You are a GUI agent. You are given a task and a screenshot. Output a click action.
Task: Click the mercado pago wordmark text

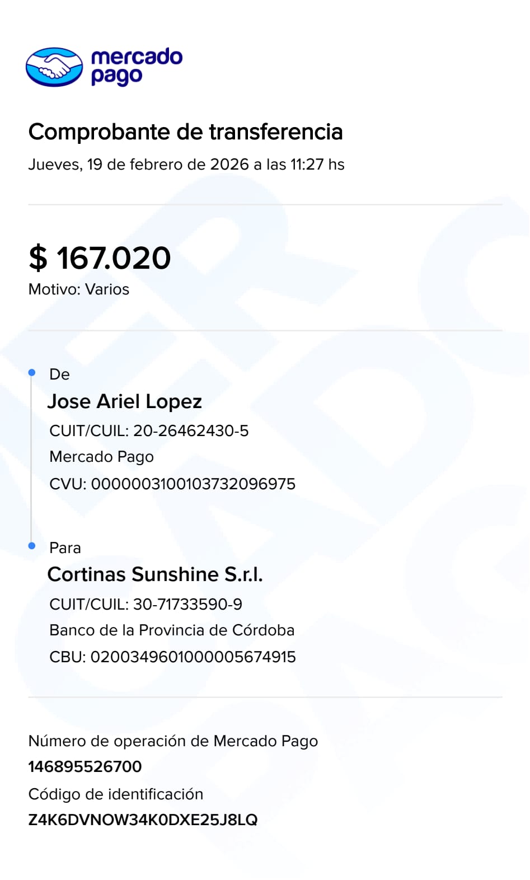coord(137,67)
